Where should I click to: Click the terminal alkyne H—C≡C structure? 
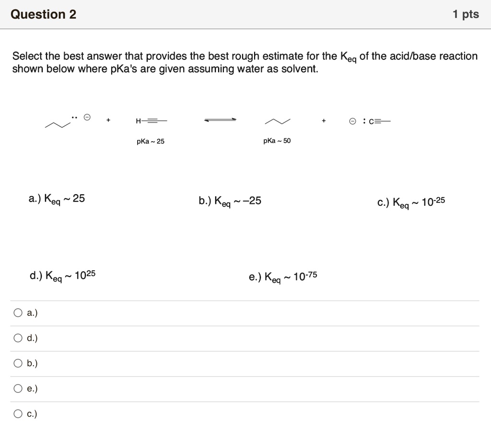point(152,121)
